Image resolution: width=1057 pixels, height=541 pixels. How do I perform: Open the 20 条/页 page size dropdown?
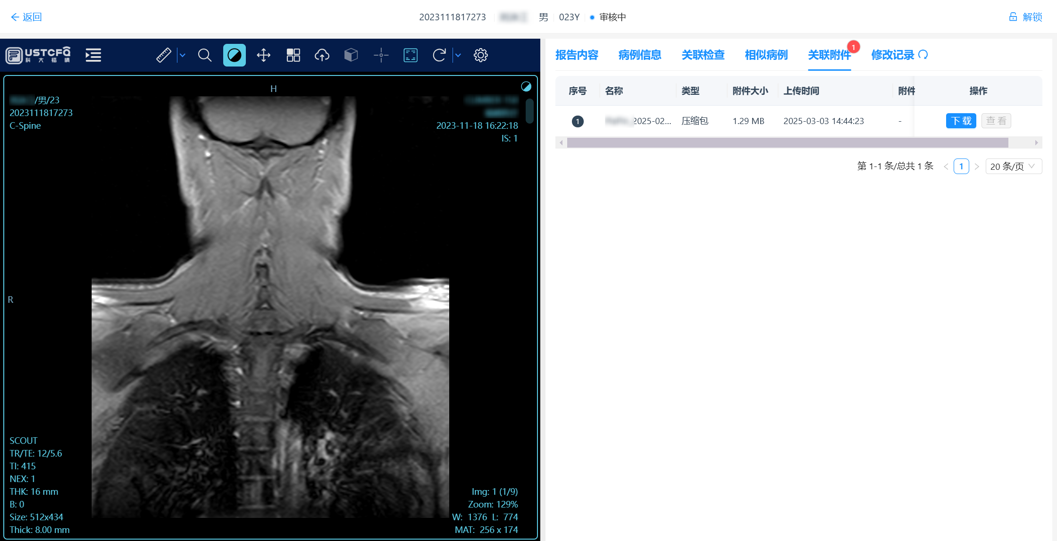1013,166
